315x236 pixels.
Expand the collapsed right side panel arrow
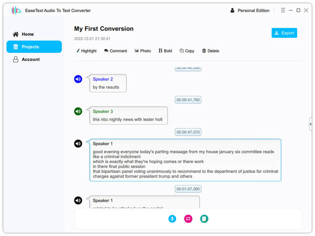coord(310,124)
